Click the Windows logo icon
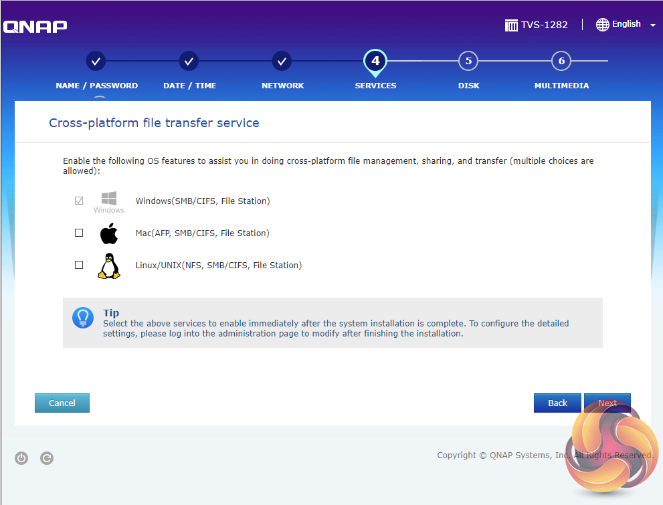Image resolution: width=663 pixels, height=505 pixels. (108, 203)
